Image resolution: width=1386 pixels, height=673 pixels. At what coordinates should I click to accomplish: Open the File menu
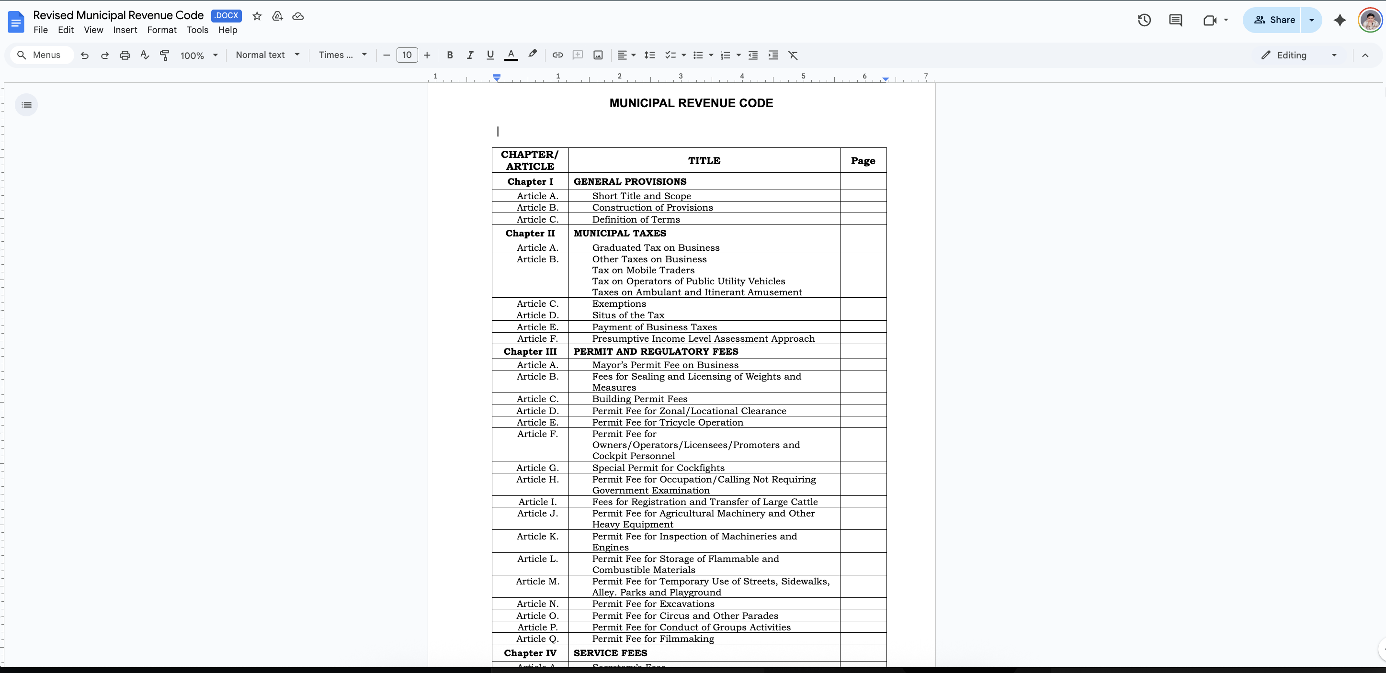(x=40, y=30)
